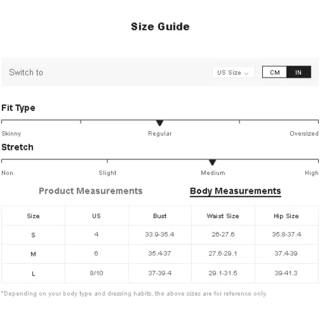Select the size L row cell
The image size is (320, 320).
click(33, 274)
